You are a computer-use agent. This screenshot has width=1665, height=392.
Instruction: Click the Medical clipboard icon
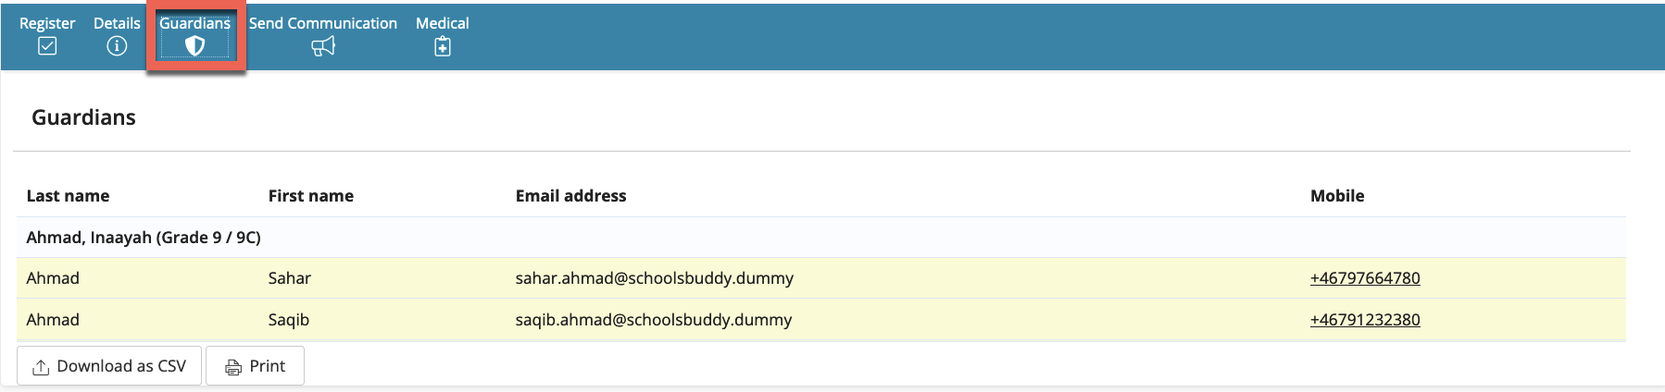click(x=443, y=46)
